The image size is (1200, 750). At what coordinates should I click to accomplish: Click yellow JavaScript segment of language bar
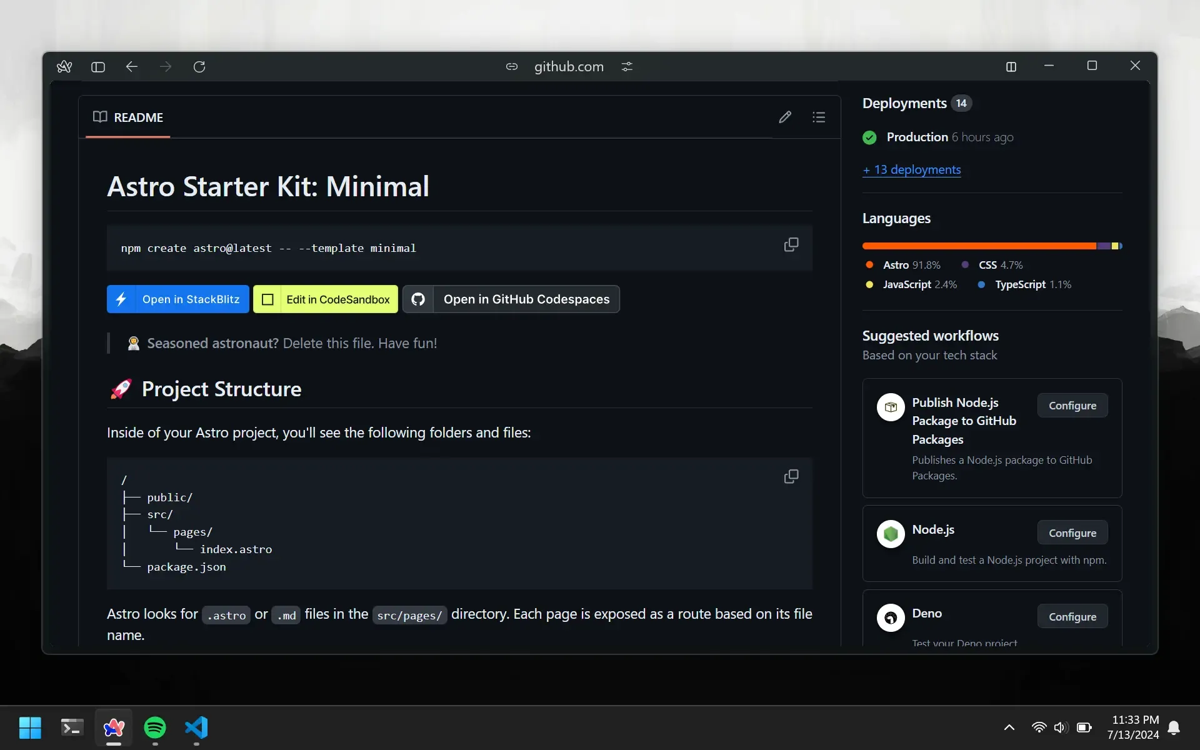click(x=1115, y=246)
